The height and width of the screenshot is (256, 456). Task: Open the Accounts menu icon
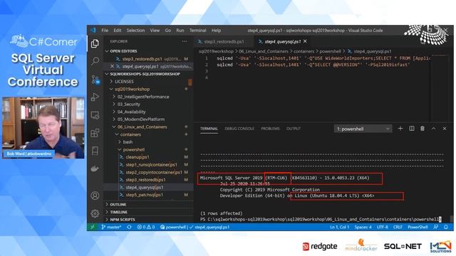coord(95,196)
